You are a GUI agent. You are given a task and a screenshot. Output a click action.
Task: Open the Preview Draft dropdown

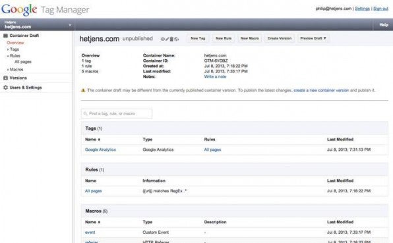(x=313, y=38)
